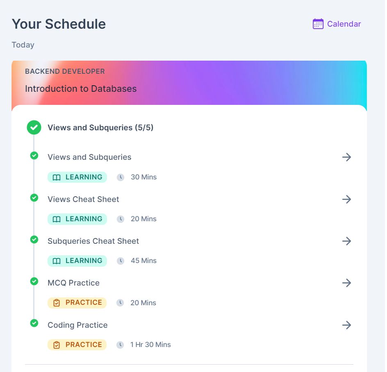387x372 pixels.
Task: Click the LEARNING badge under Subqueries Cheat Sheet
Action: pyautogui.click(x=77, y=261)
